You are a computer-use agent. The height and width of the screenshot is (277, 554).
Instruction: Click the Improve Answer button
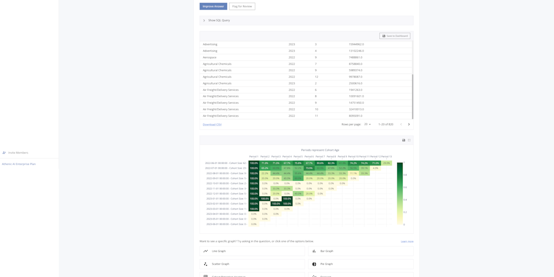[x=213, y=6]
